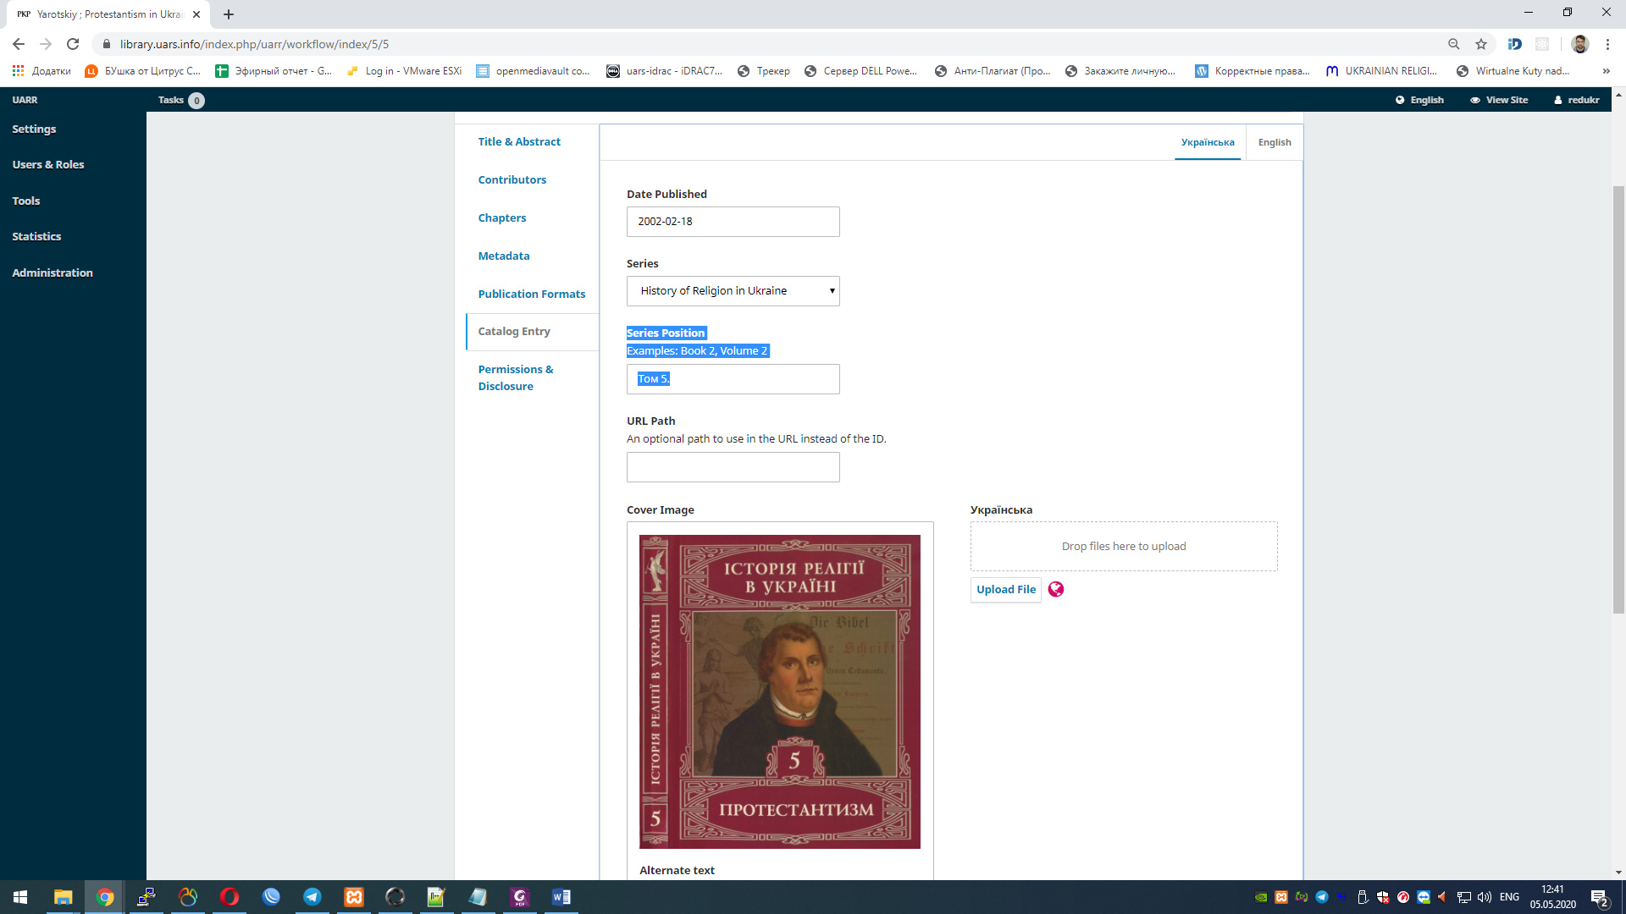Screen dimensions: 1626x914
Task: Click the globe icon beside English in header
Action: click(1400, 100)
